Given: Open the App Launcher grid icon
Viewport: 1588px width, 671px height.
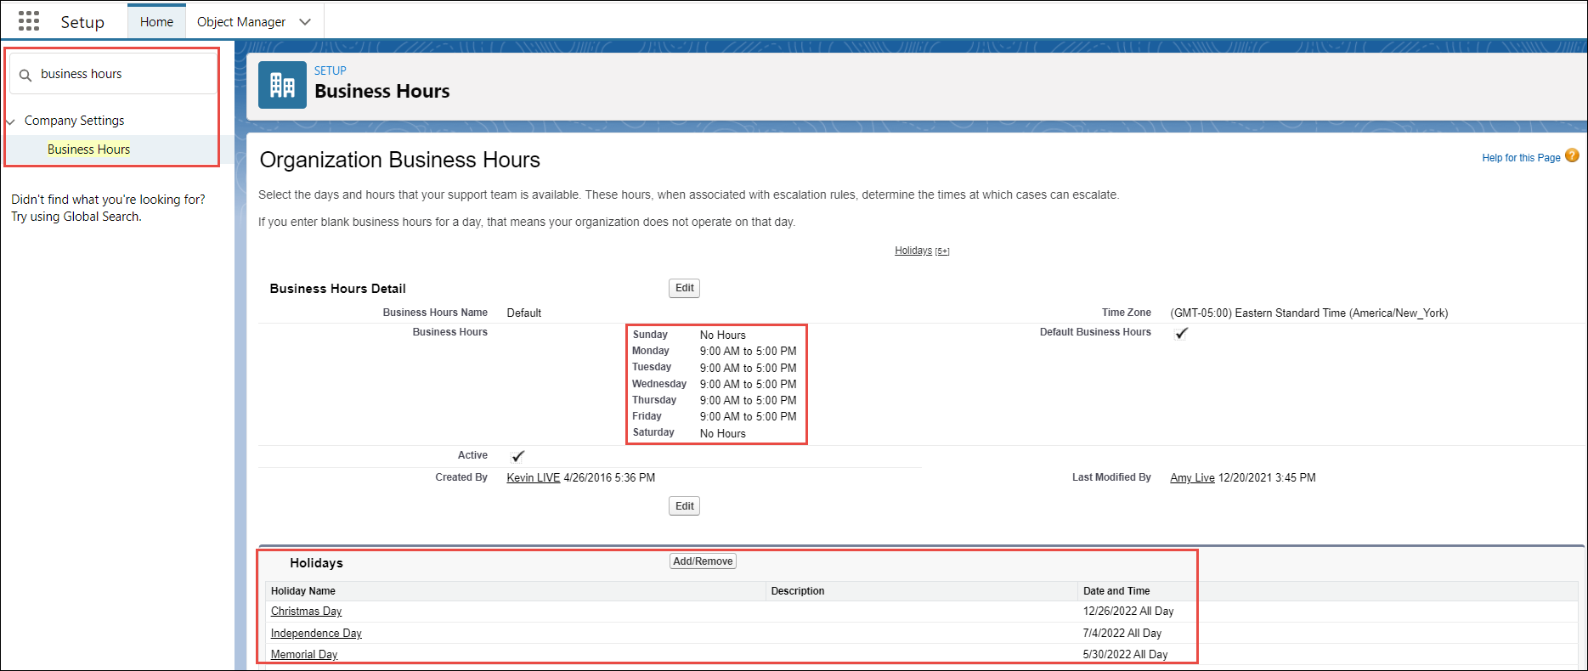Looking at the screenshot, I should pyautogui.click(x=29, y=21).
